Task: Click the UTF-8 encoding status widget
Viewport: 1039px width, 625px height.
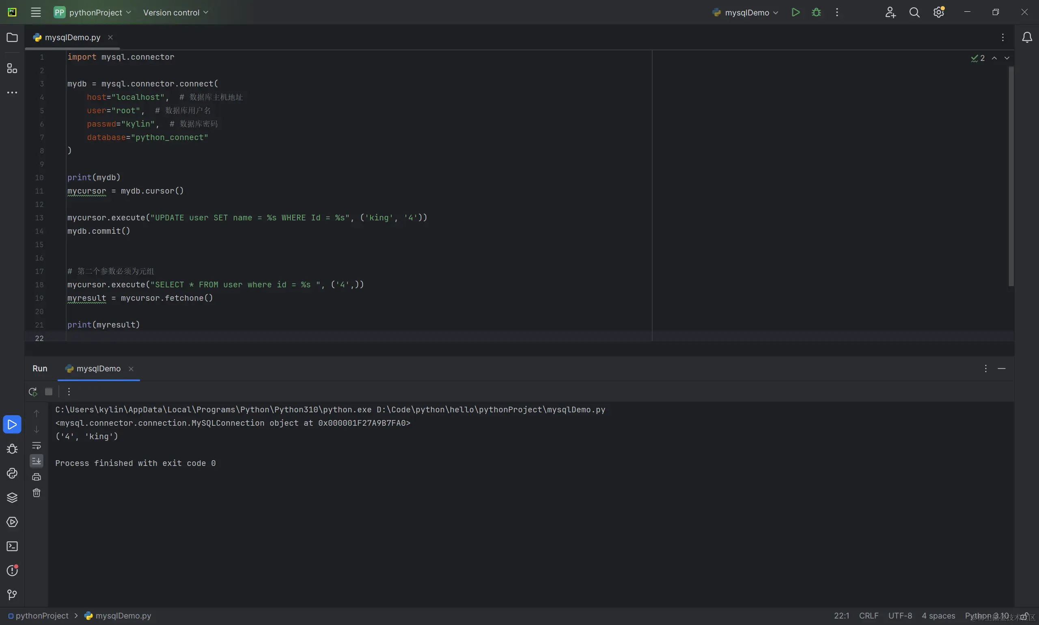Action: (x=900, y=616)
